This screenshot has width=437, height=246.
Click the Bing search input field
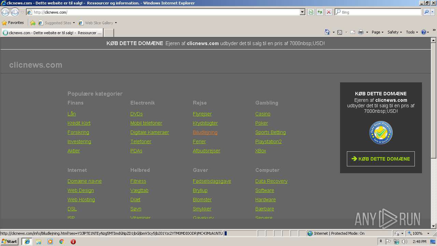pos(378,12)
